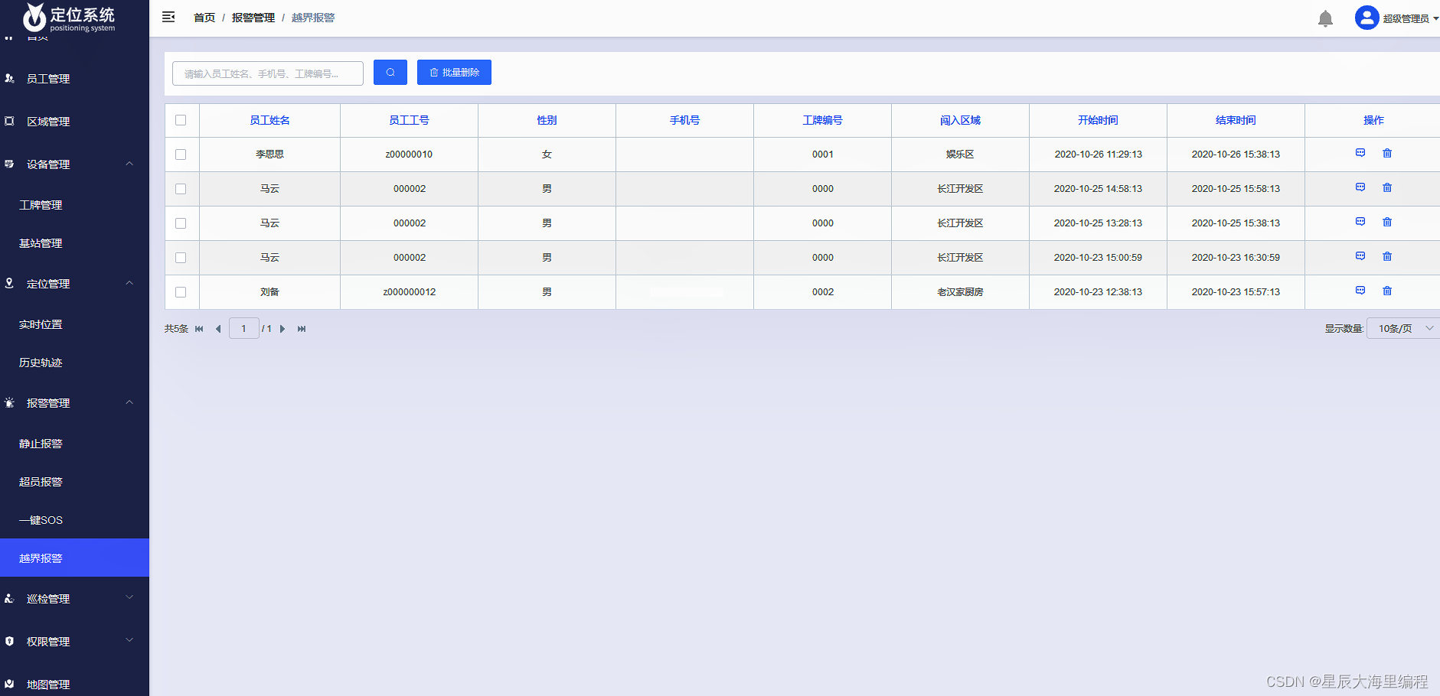1440x696 pixels.
Task: Click badge number 0002 cell
Action: (823, 292)
